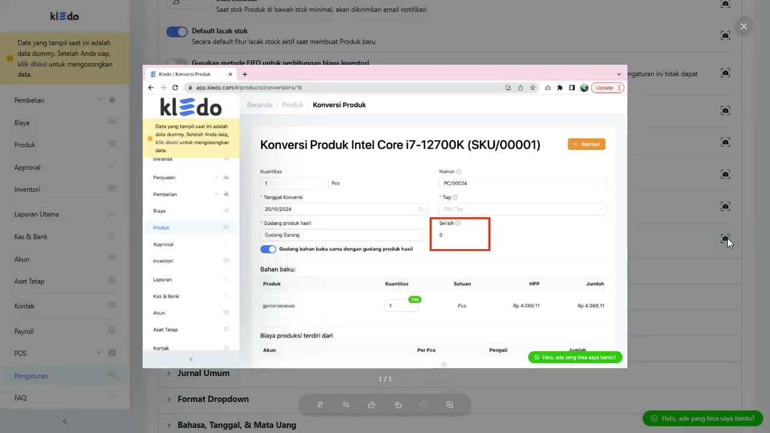Click the Pembelian bag icon in dimmed sidebar

pos(112,100)
